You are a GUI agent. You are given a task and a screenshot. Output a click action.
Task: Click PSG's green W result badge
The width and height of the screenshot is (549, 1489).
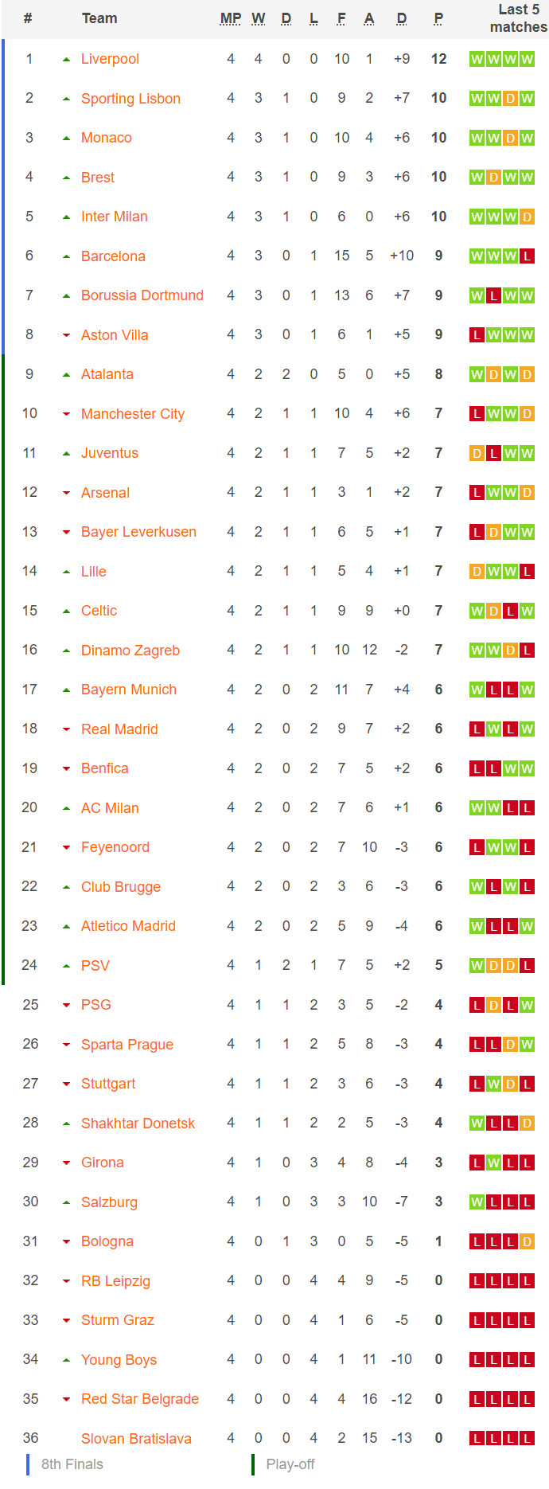pos(527,1005)
